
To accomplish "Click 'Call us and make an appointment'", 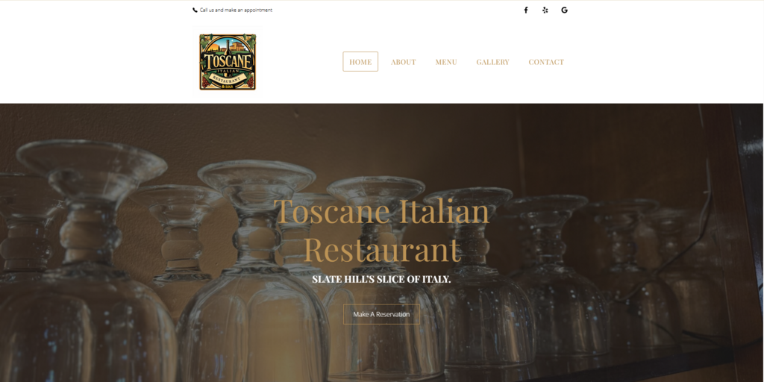I will click(x=236, y=10).
